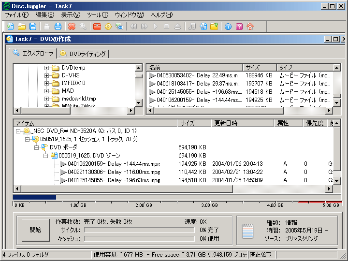Select 040221130306- Delay -116.00ms.mpg item
Screen dimensions: 348x261
(114, 172)
